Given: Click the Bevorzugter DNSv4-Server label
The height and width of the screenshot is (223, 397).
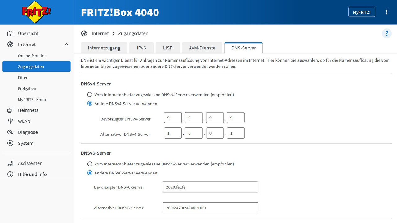Looking at the screenshot, I should point(126,119).
